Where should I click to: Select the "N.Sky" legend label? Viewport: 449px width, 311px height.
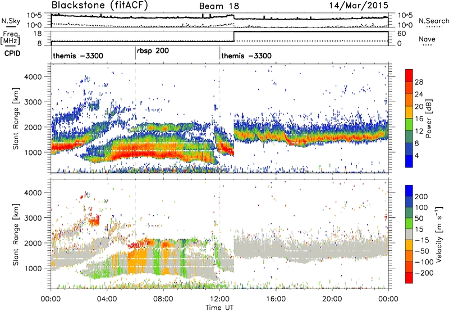tap(11, 21)
